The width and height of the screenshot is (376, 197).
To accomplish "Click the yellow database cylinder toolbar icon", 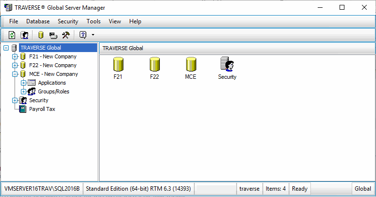I will tap(41, 35).
